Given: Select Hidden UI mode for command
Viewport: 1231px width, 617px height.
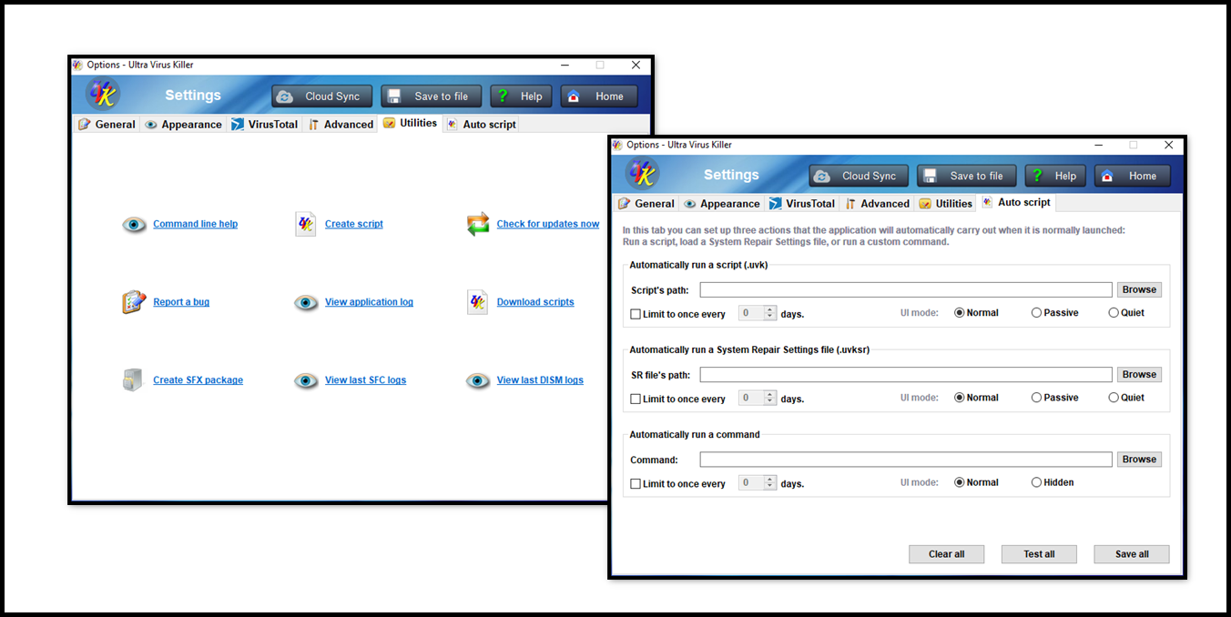Looking at the screenshot, I should pos(1053,482).
